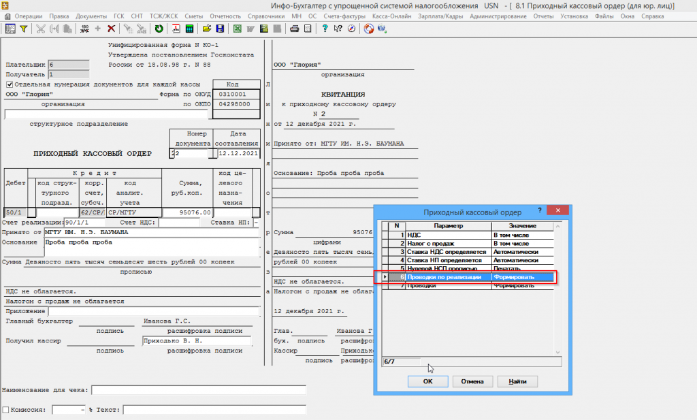697x420 pixels.
Task: Click the printer icon in toolbar
Action: tap(294, 29)
